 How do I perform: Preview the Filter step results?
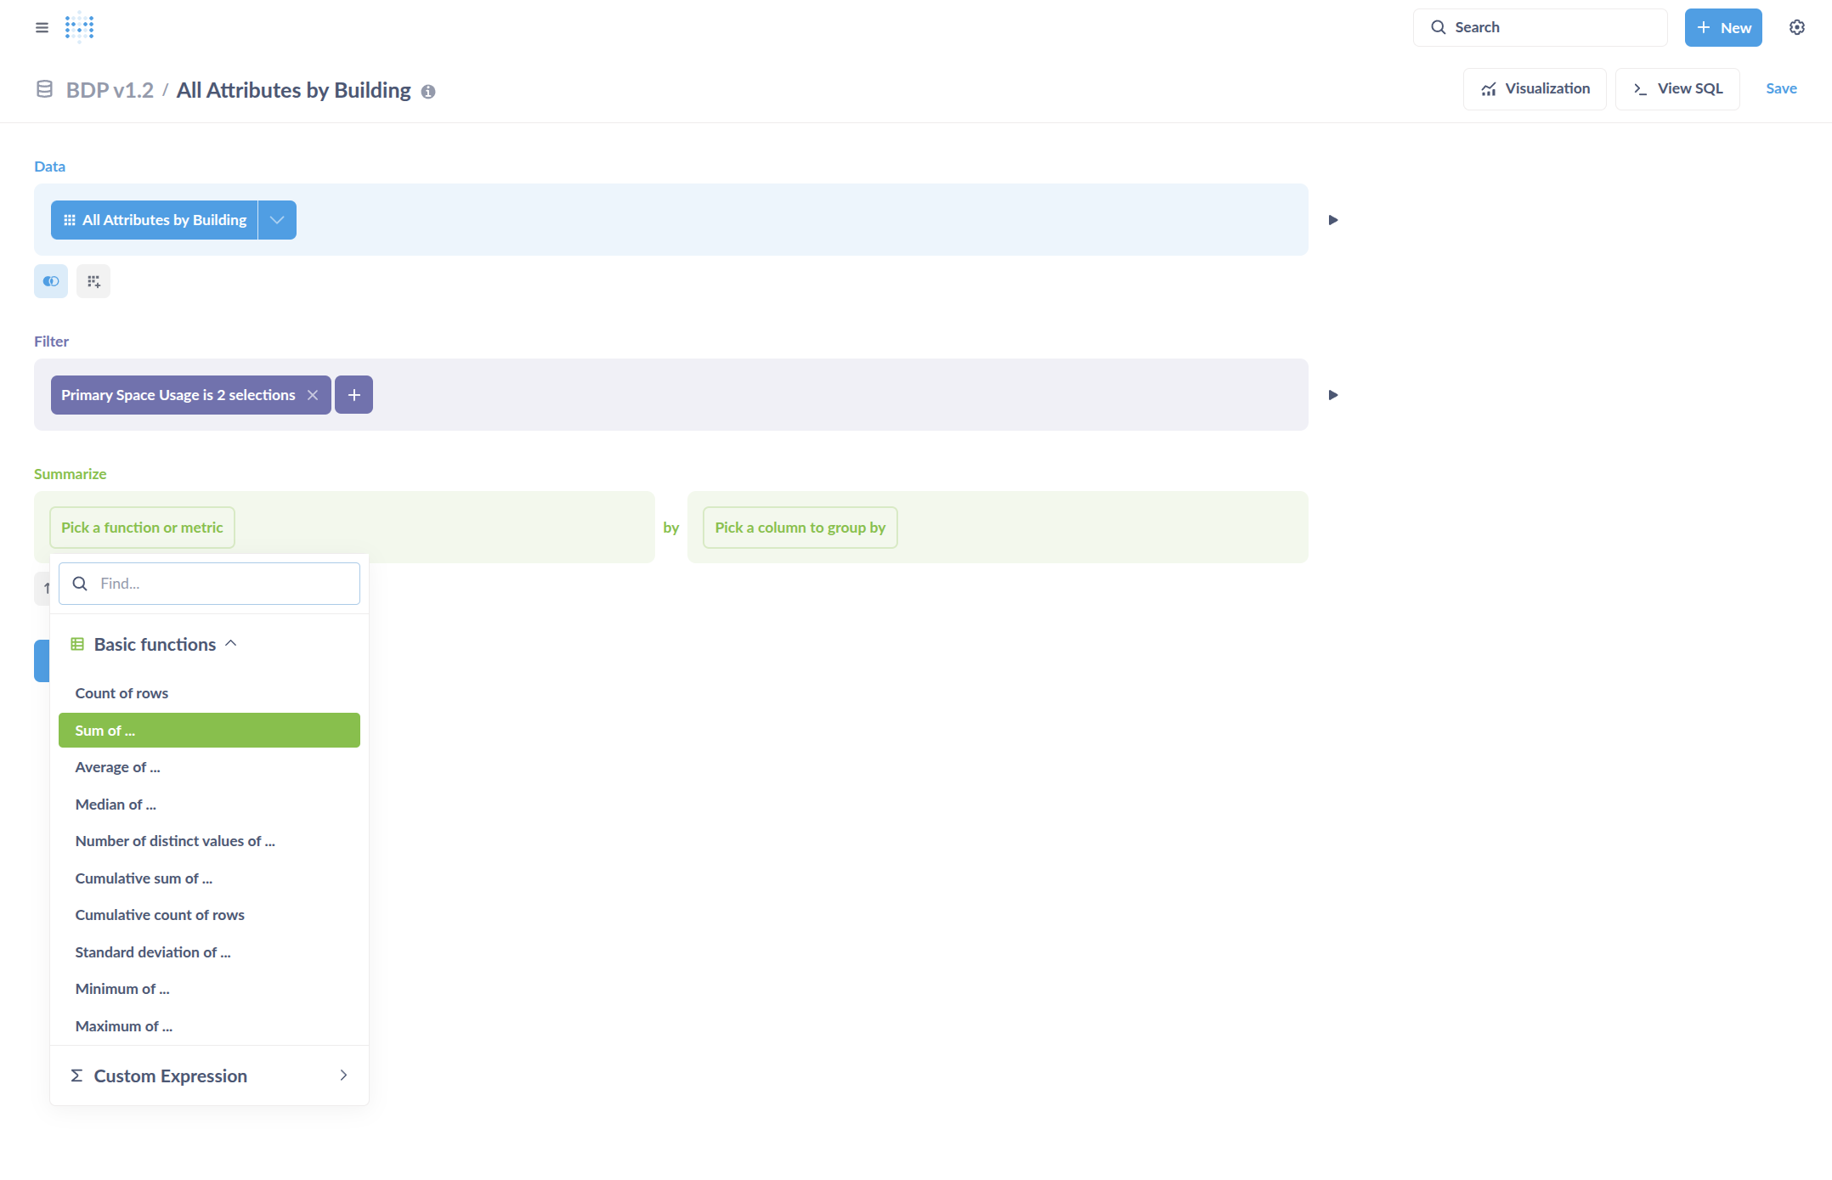(1333, 395)
